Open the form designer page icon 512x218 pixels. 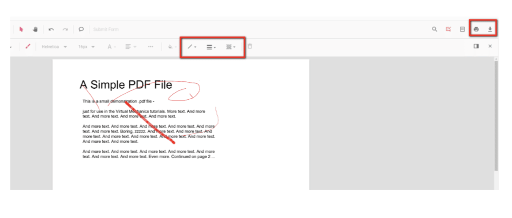pos(462,29)
